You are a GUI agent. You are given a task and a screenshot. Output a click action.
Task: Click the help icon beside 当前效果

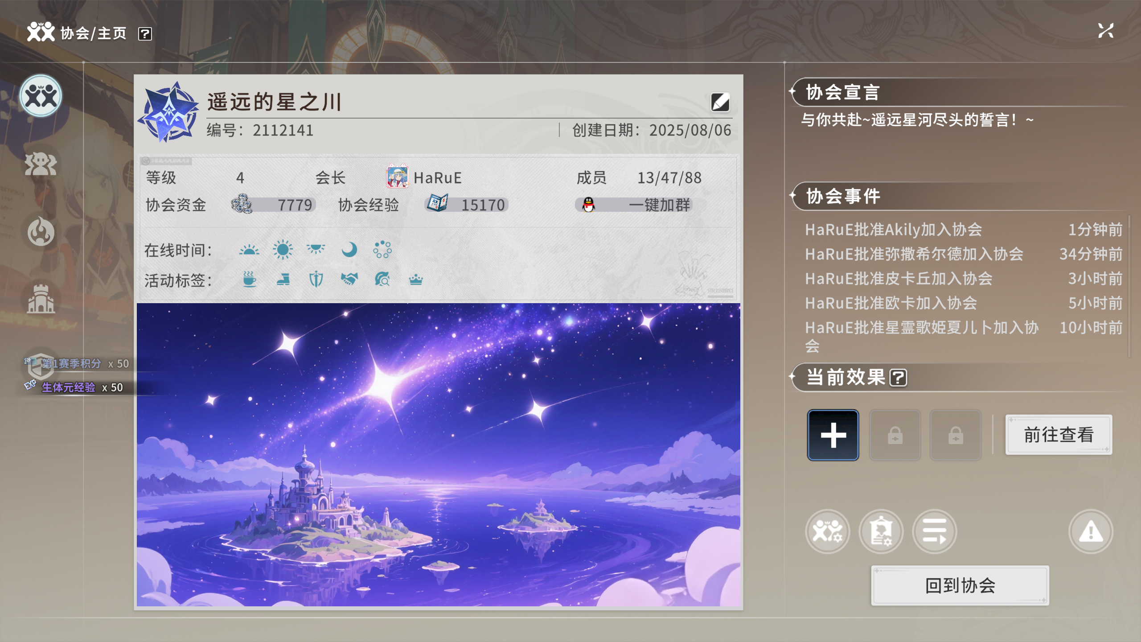tap(898, 378)
